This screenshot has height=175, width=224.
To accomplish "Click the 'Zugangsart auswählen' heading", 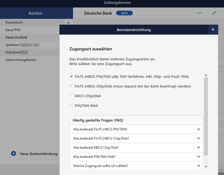I will point(91,49).
